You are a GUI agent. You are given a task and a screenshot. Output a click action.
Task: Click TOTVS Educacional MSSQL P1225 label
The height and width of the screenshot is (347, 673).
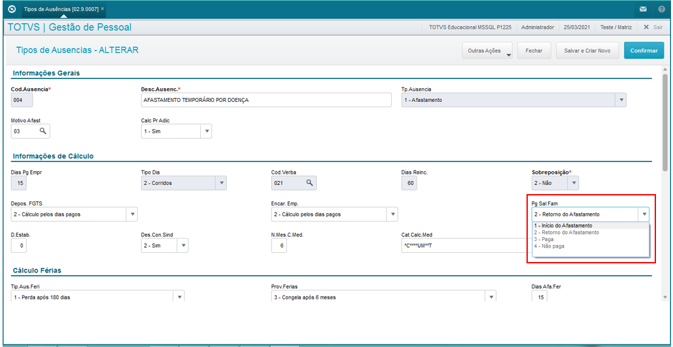[471, 27]
